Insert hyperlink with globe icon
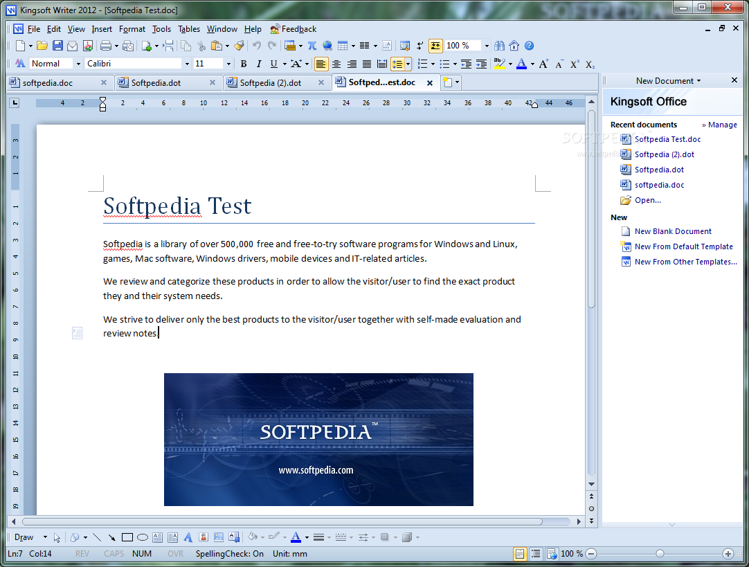Image resolution: width=749 pixels, height=567 pixels. [327, 46]
